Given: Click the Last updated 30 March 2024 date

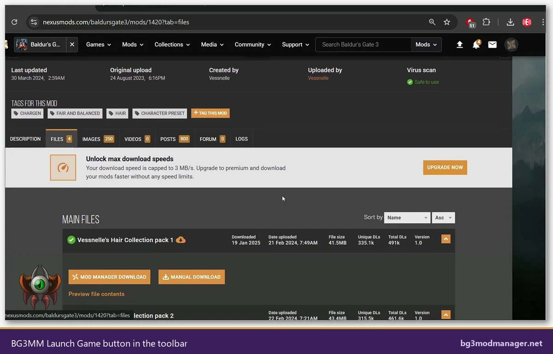Looking at the screenshot, I should click(38, 78).
